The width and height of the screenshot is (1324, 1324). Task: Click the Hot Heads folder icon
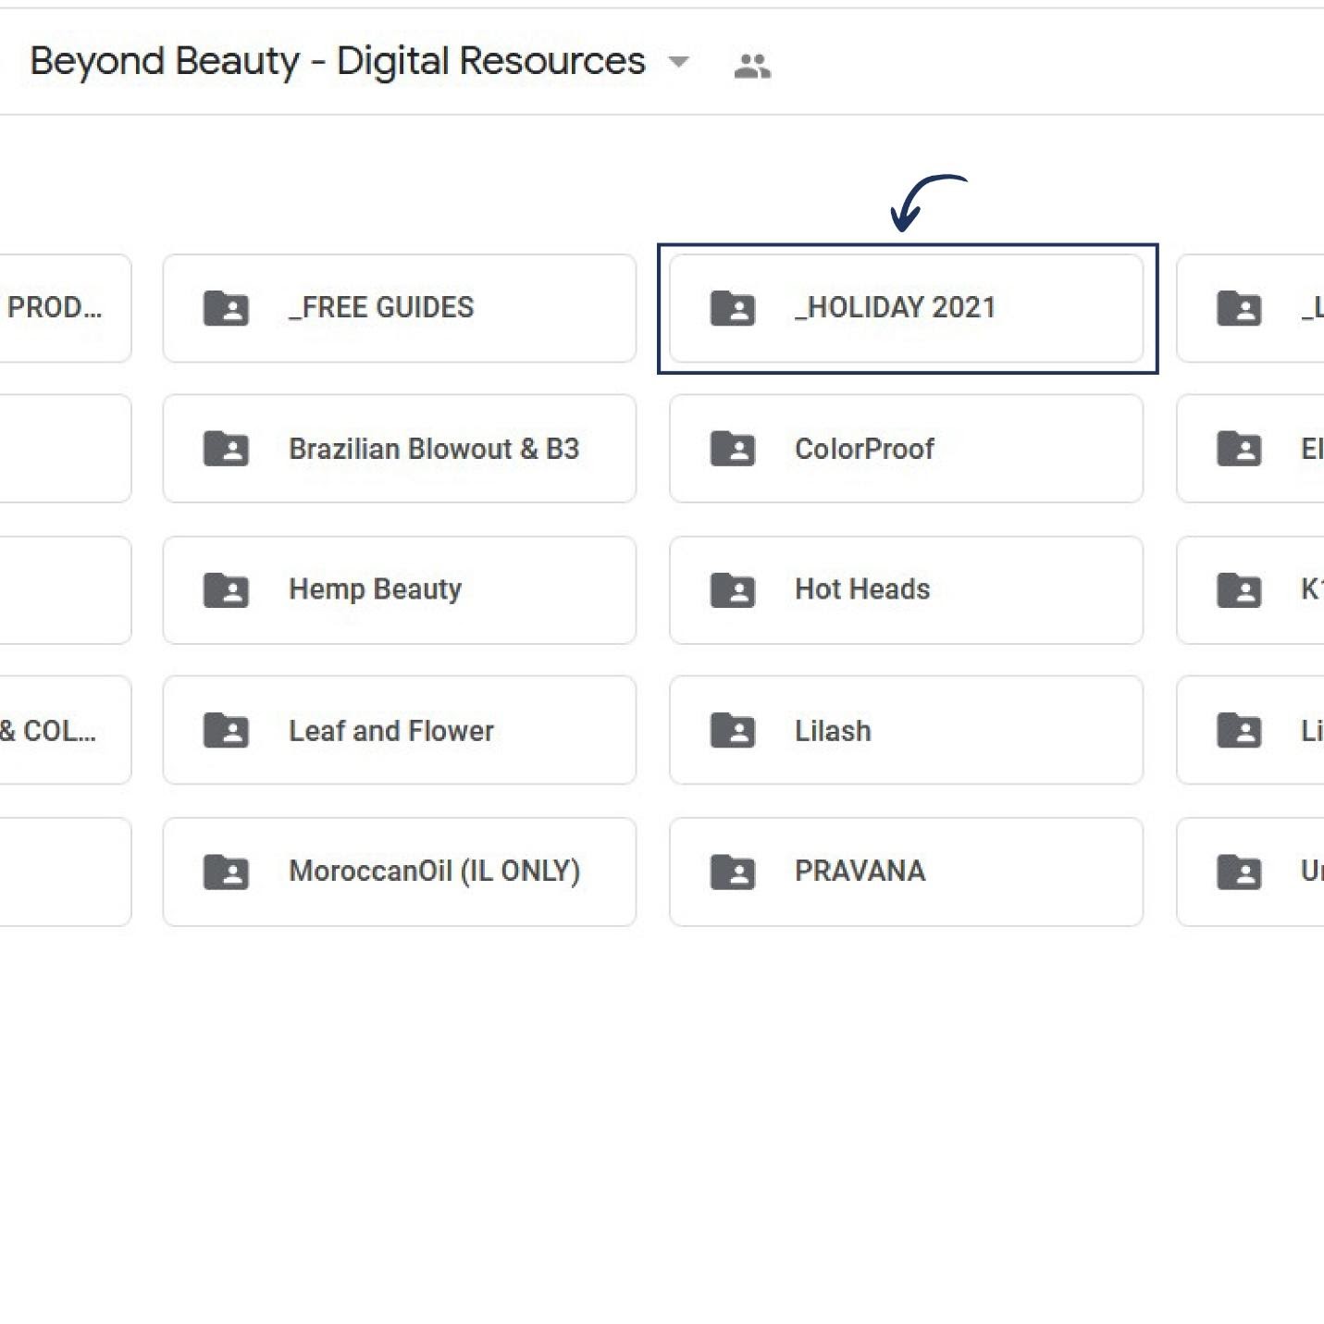(x=732, y=589)
